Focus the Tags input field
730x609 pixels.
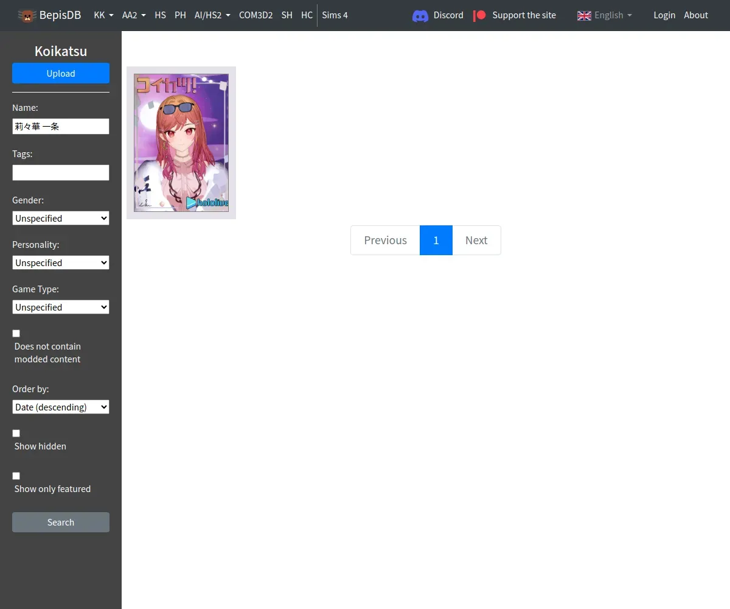(61, 172)
